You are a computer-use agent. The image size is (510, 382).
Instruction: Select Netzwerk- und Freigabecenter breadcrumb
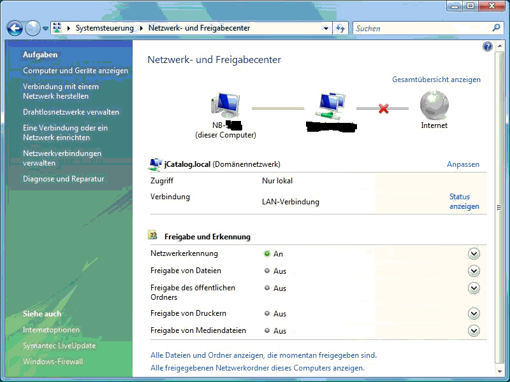pos(199,28)
